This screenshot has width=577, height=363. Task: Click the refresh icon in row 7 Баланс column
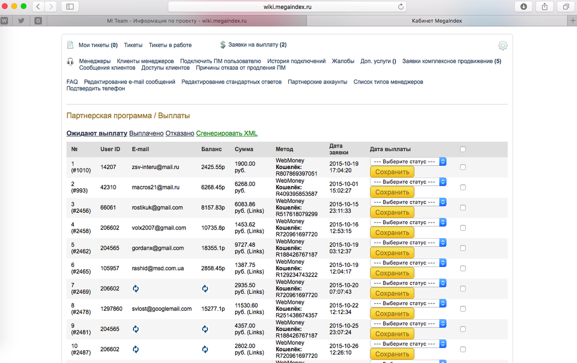[x=205, y=289]
